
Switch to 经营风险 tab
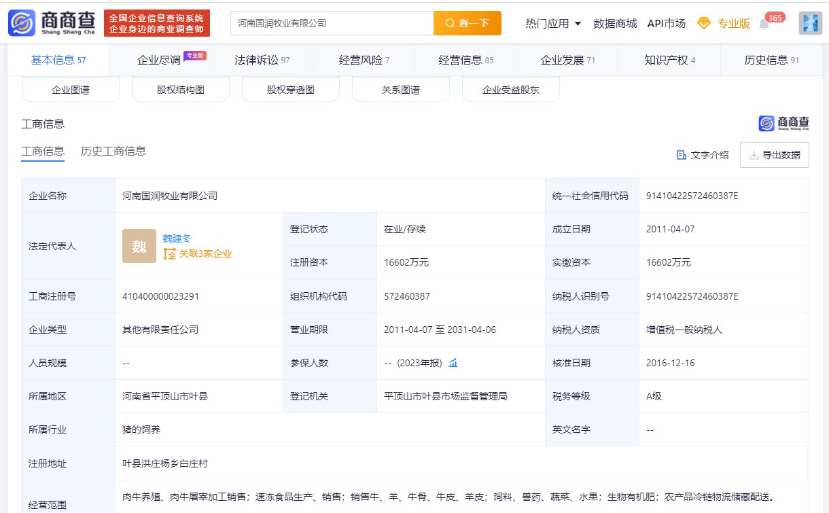coord(364,60)
